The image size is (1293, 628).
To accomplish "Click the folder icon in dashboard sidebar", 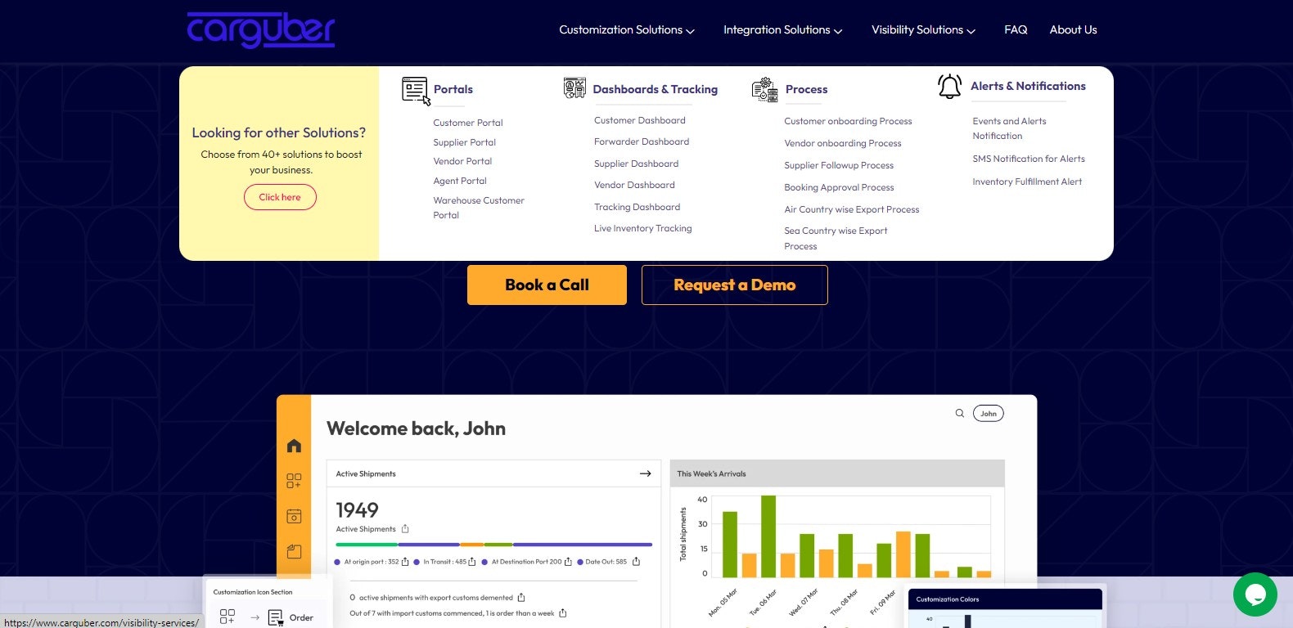I will (294, 552).
